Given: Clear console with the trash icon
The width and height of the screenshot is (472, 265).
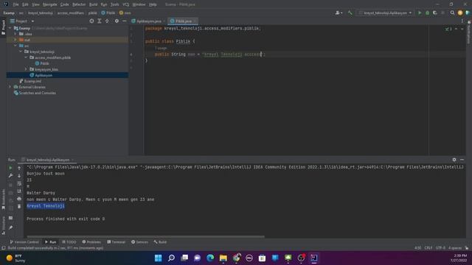Looking at the screenshot, I should tap(19, 206).
